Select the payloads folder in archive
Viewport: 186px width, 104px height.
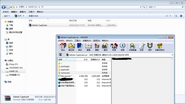(x=65, y=70)
